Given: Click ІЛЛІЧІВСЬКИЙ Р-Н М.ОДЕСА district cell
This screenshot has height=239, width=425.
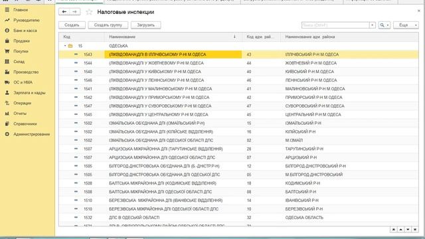Looking at the screenshot, I should point(311,54).
